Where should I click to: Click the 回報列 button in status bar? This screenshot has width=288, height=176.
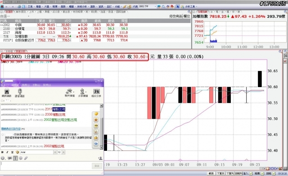tap(238, 174)
